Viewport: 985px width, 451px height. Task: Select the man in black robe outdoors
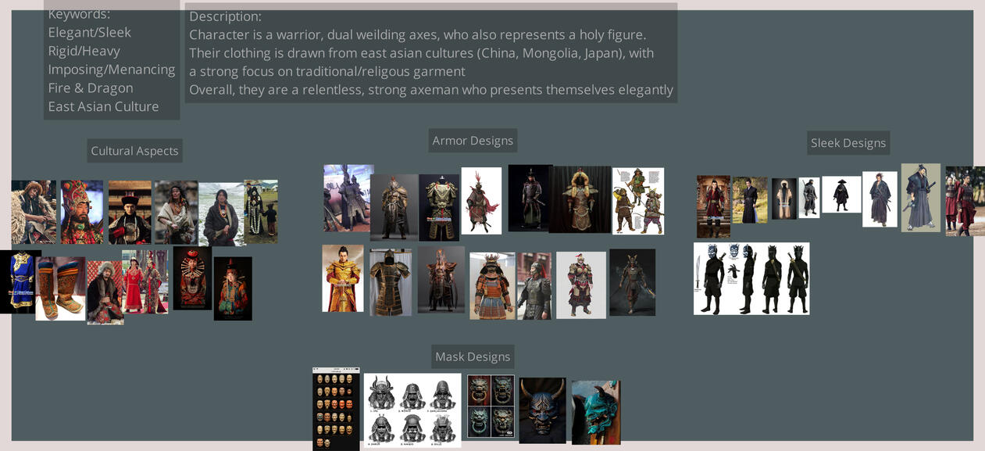(x=750, y=200)
